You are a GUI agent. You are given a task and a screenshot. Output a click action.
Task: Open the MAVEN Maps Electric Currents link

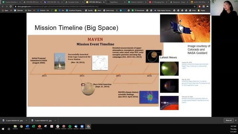[x=196, y=83]
